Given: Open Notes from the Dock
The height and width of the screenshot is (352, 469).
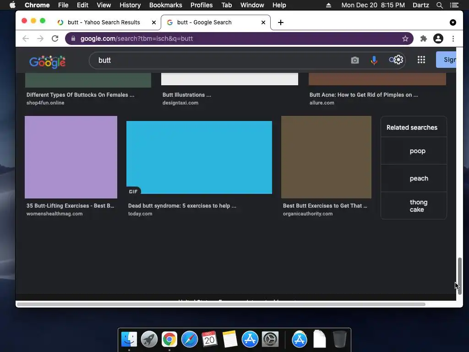Looking at the screenshot, I should tap(230, 339).
